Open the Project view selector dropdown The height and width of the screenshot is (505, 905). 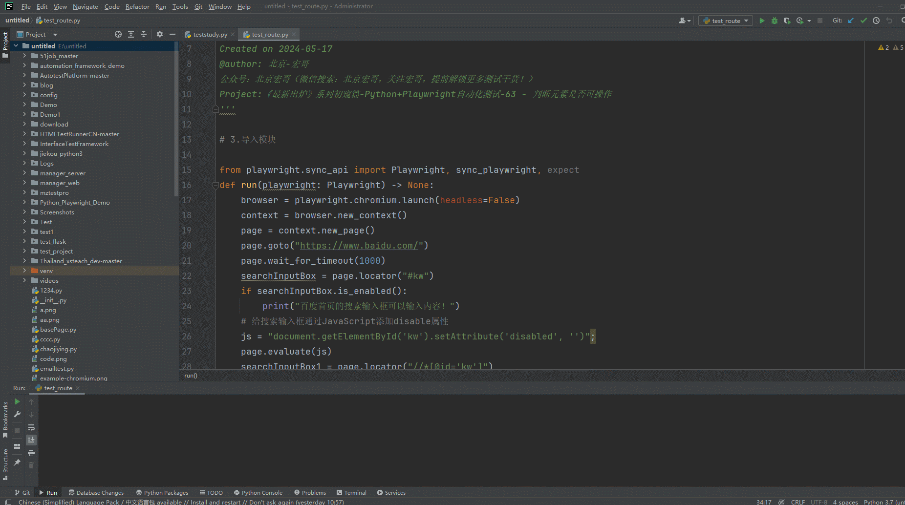click(37, 34)
